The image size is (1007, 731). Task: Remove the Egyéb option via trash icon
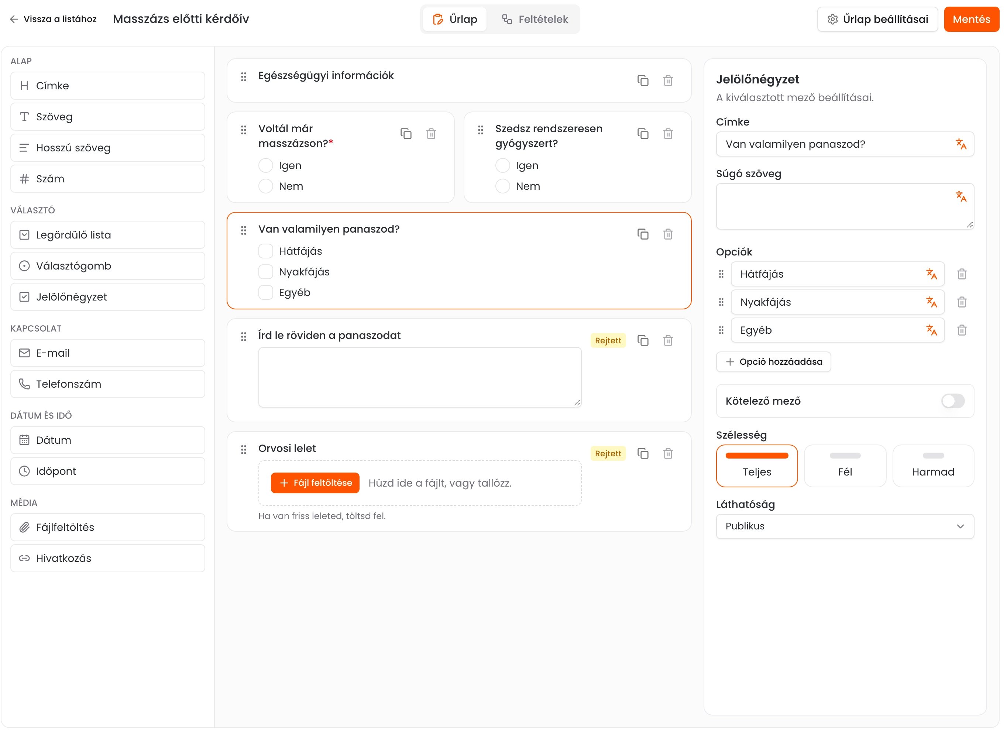click(x=962, y=330)
